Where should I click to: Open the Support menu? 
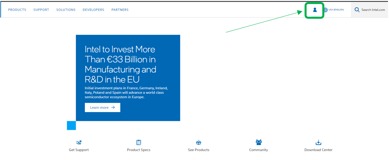coord(41,10)
